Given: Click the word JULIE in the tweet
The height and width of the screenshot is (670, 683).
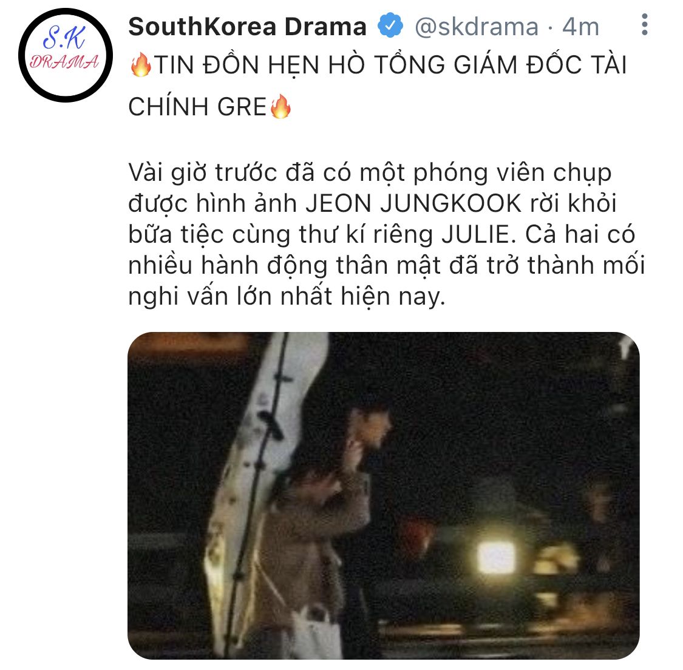Looking at the screenshot, I should tap(478, 235).
